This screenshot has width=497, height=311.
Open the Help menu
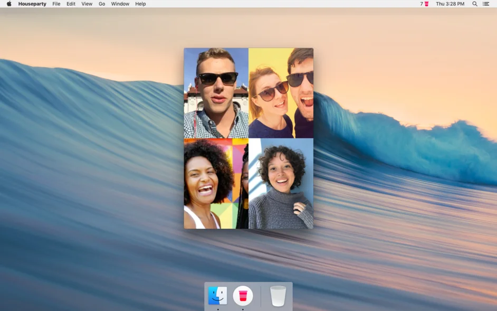tap(140, 4)
